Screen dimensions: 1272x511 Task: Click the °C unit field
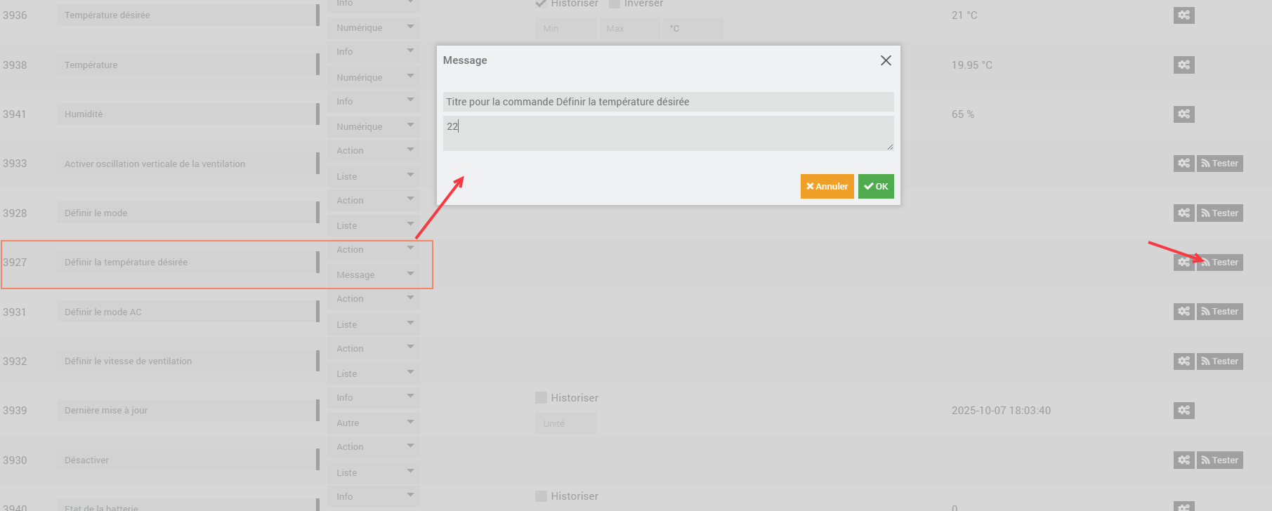pyautogui.click(x=693, y=29)
